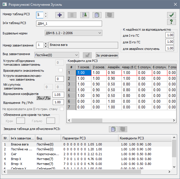Toggle 'Враховувати знакозмінність' checkbox
Viewport: 180px width, 179px height.
60,70
